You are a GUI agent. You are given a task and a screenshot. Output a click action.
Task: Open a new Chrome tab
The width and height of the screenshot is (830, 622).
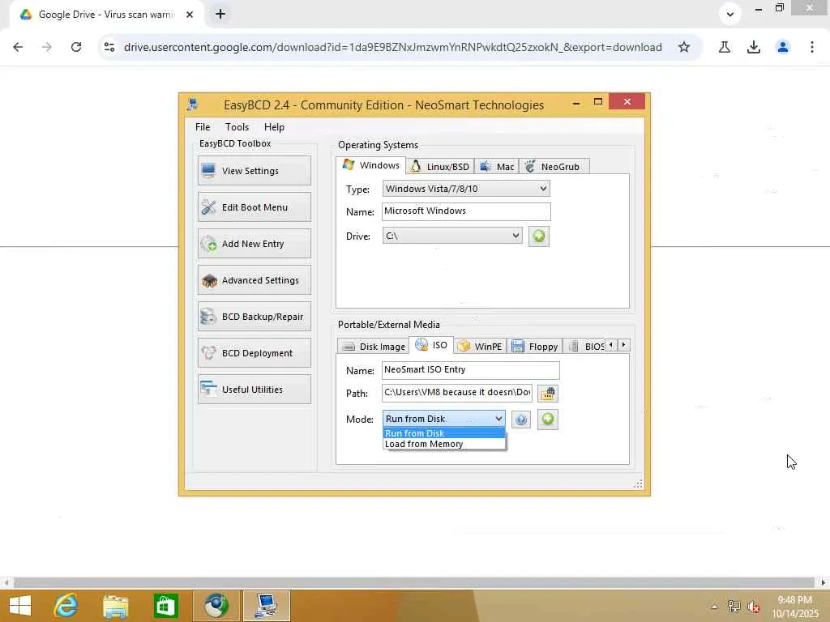[220, 15]
